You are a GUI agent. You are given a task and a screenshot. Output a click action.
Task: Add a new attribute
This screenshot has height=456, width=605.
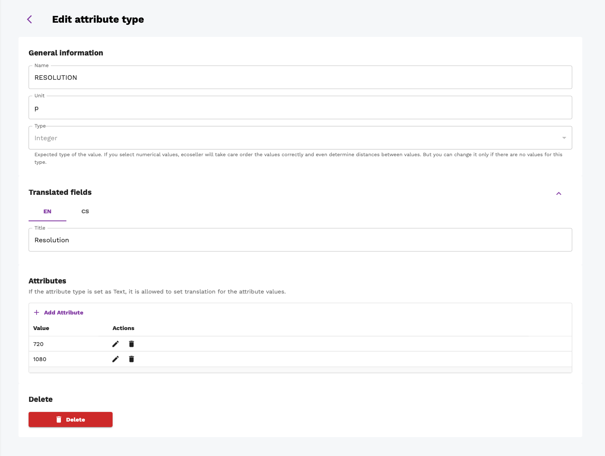(x=58, y=312)
